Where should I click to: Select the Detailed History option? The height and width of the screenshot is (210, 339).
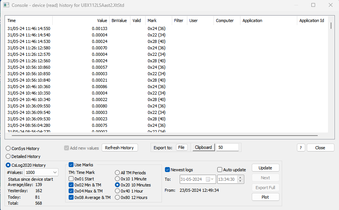[x=8, y=156]
